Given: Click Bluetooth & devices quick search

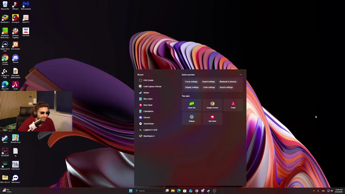Looking at the screenshot, I should point(228,82).
